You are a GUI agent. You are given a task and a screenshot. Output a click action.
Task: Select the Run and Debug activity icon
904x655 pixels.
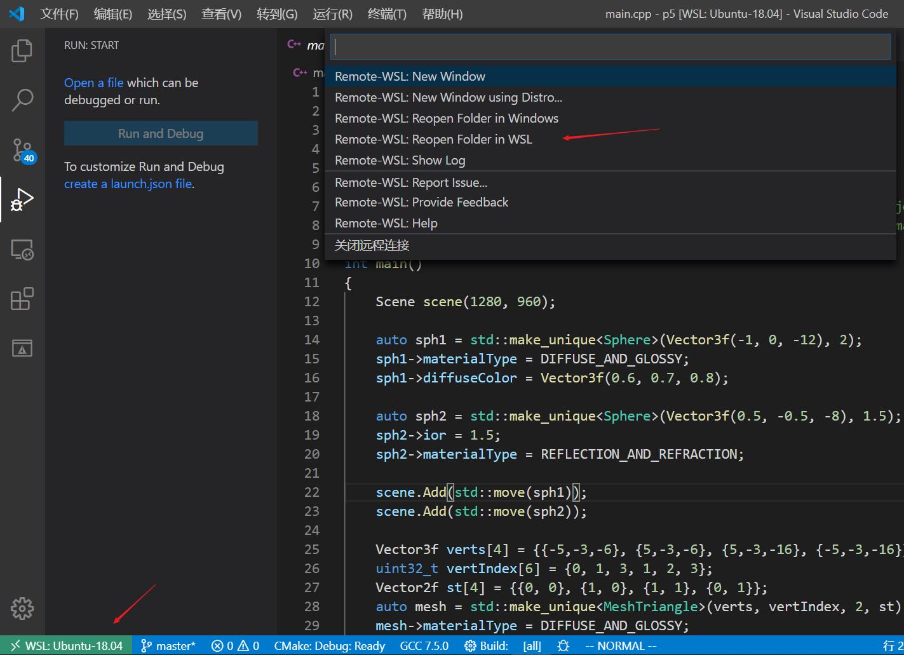(22, 199)
